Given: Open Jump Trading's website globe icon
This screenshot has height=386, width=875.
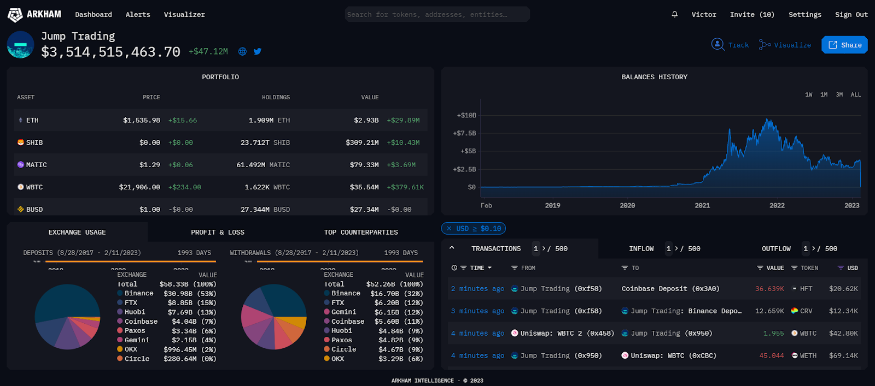Looking at the screenshot, I should [242, 51].
